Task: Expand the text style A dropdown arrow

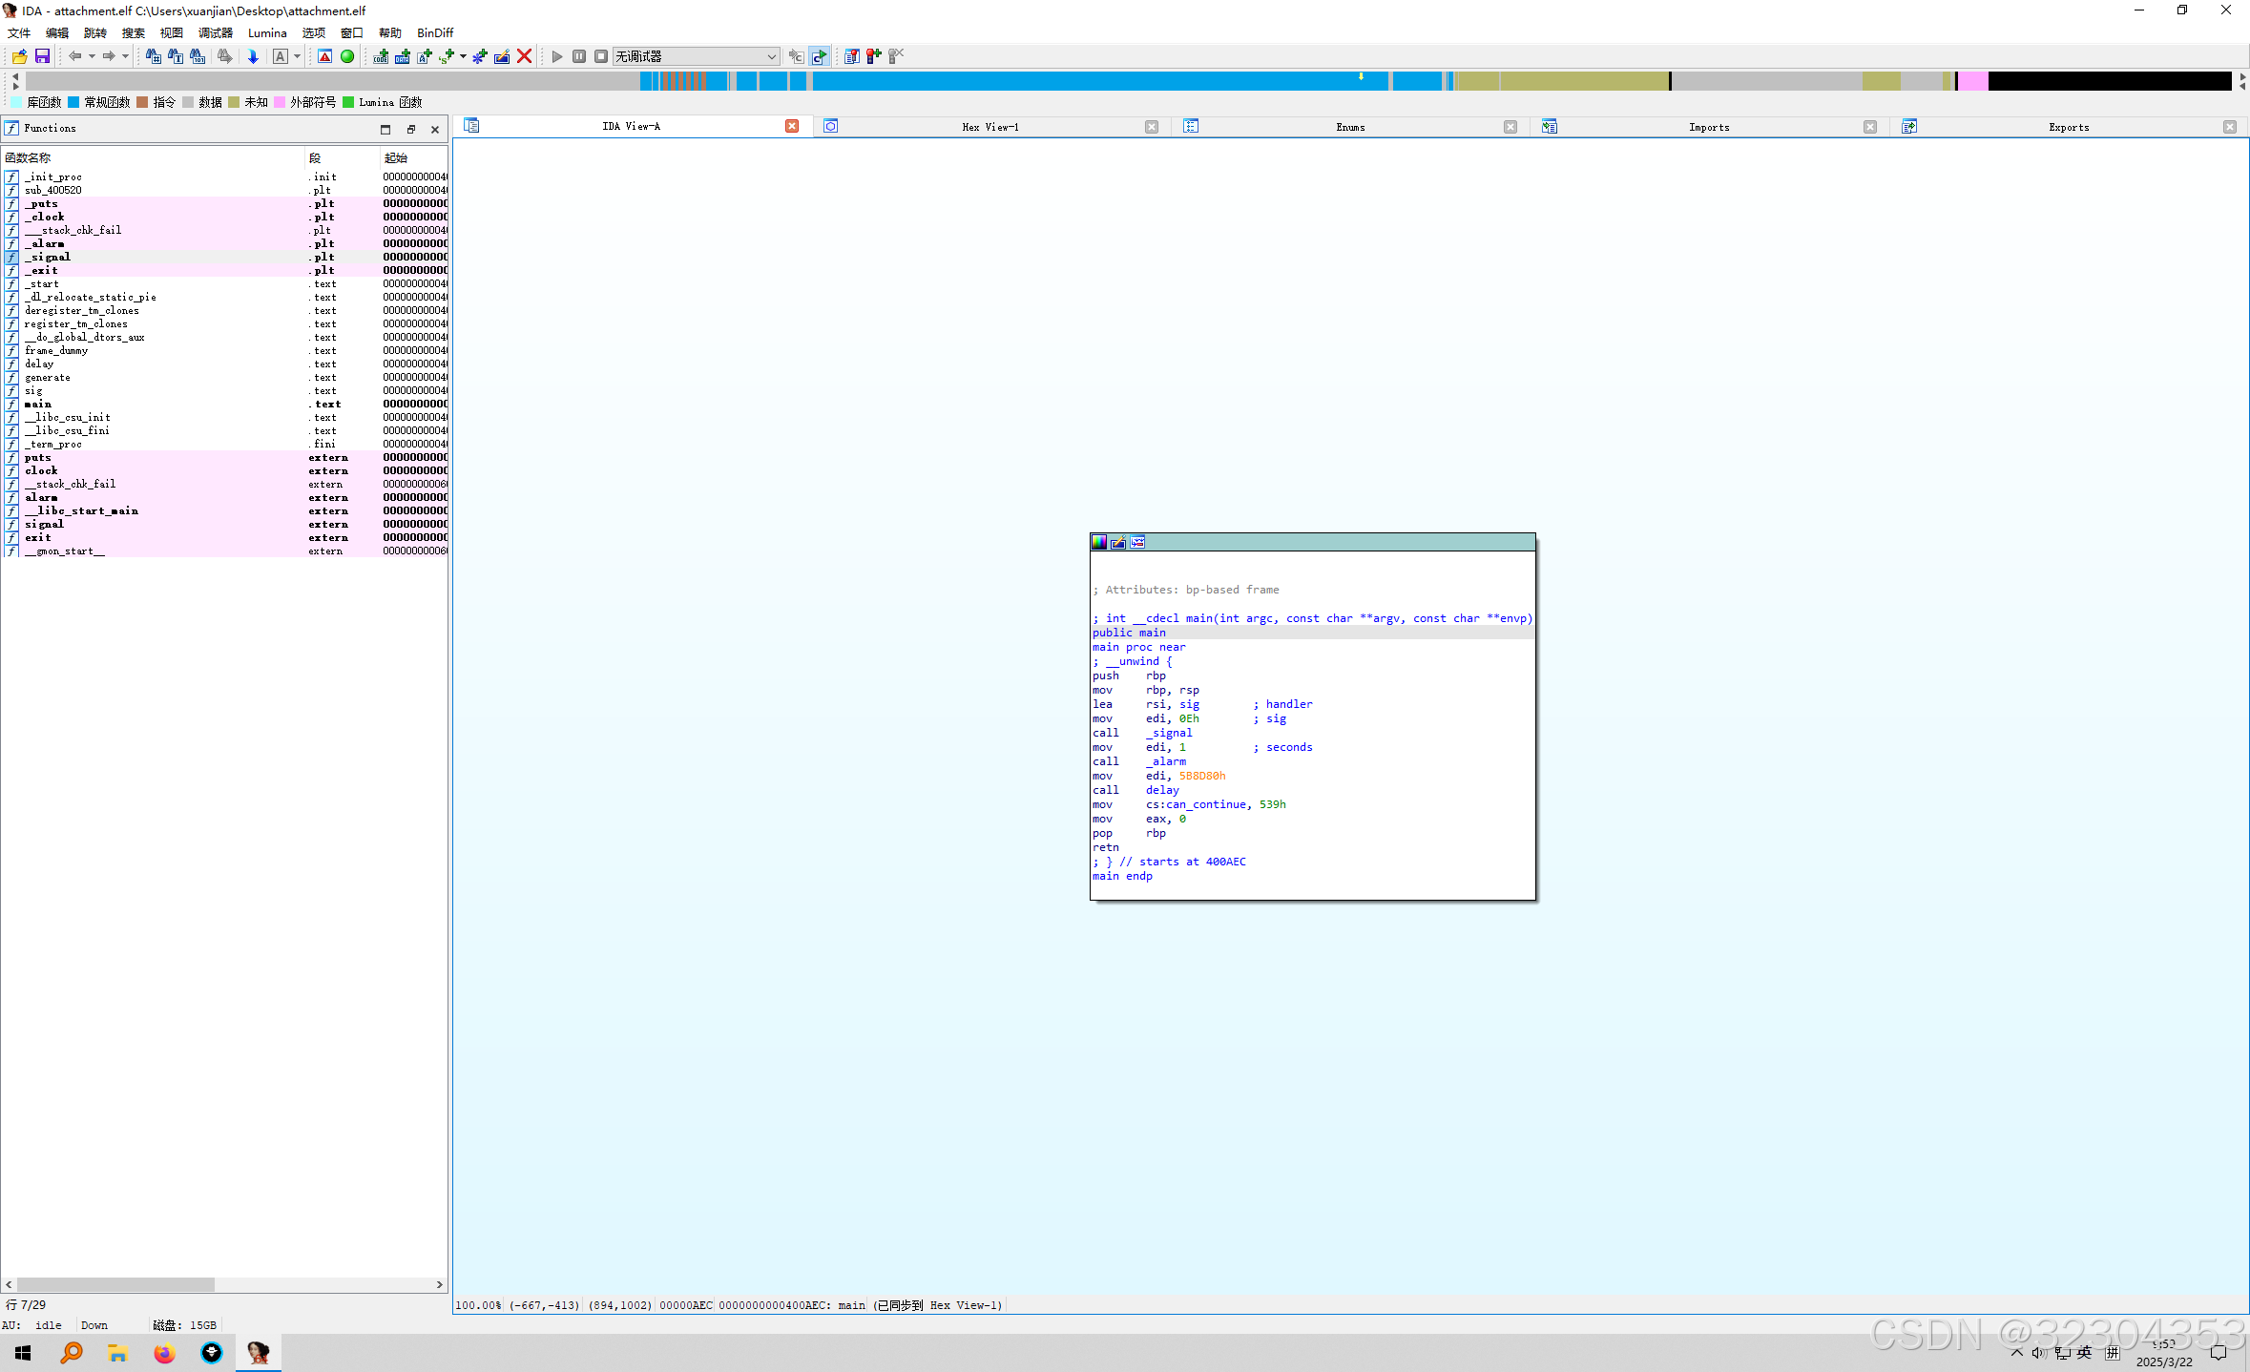Action: (297, 56)
